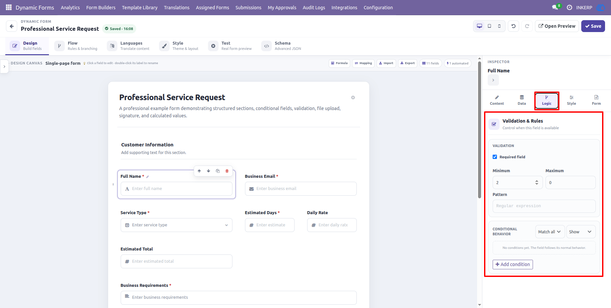Toggle the Required field checkbox
The width and height of the screenshot is (611, 308).
pyautogui.click(x=495, y=157)
